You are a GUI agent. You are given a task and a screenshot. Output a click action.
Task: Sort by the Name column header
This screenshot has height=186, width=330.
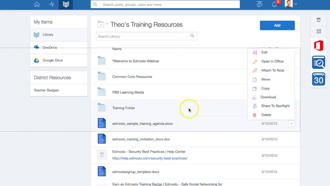pos(117,49)
